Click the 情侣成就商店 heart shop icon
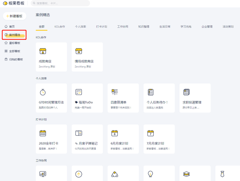240x181 pixels. click(x=79, y=51)
